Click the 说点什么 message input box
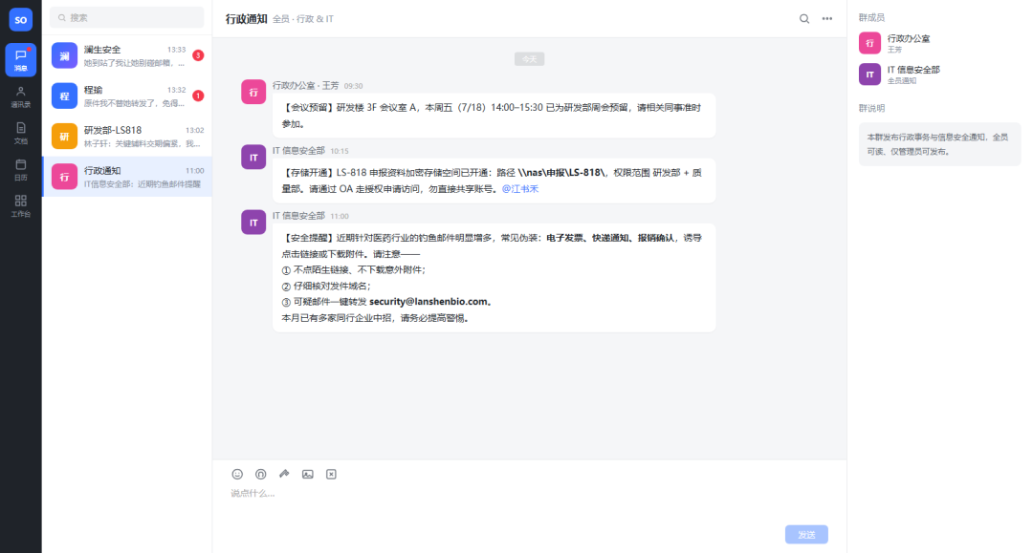Image resolution: width=1033 pixels, height=553 pixels. (529, 503)
